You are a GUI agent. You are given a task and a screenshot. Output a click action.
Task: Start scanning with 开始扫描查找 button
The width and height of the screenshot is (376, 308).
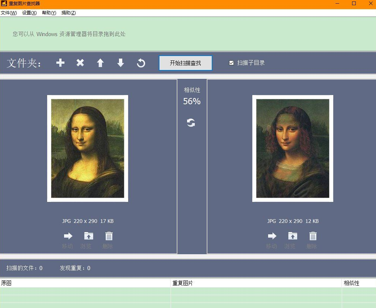click(185, 63)
